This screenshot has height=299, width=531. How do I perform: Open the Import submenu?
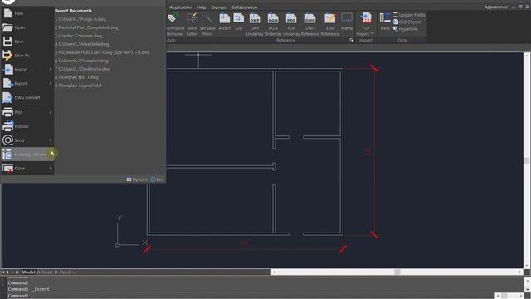point(27,70)
